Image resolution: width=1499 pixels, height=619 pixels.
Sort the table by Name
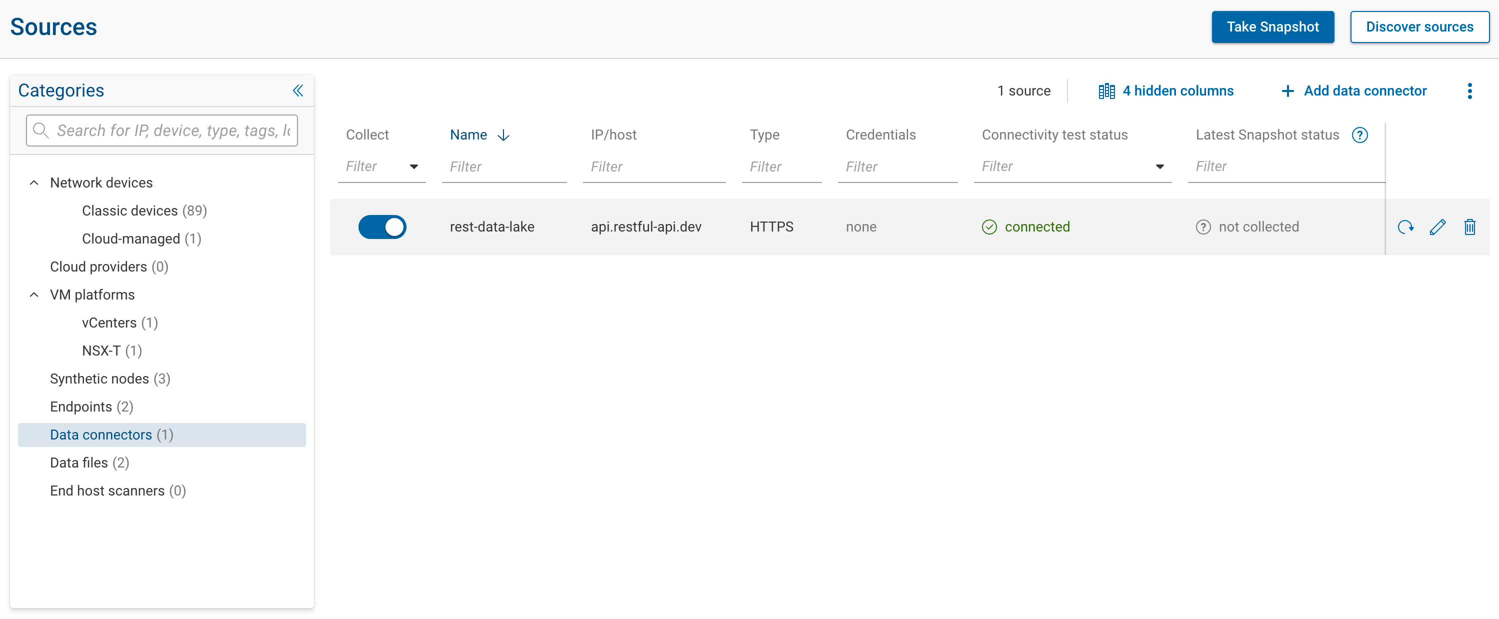pos(468,134)
